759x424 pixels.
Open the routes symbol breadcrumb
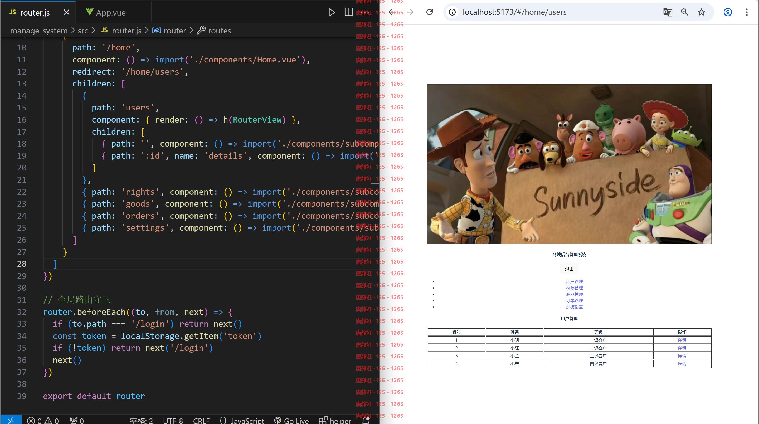point(214,31)
